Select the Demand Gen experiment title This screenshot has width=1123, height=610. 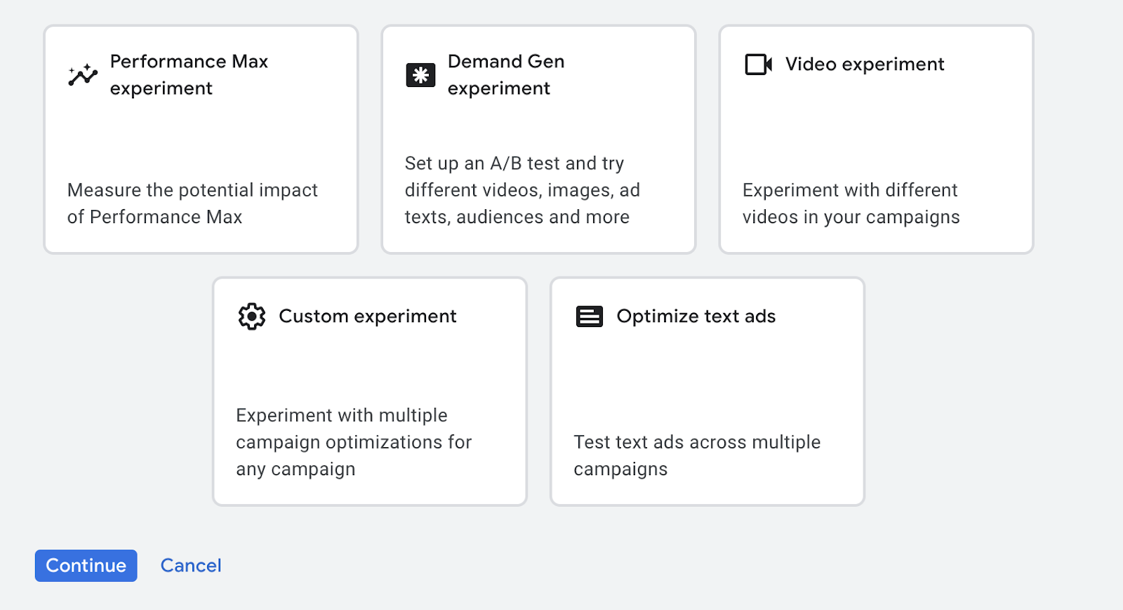pos(506,74)
